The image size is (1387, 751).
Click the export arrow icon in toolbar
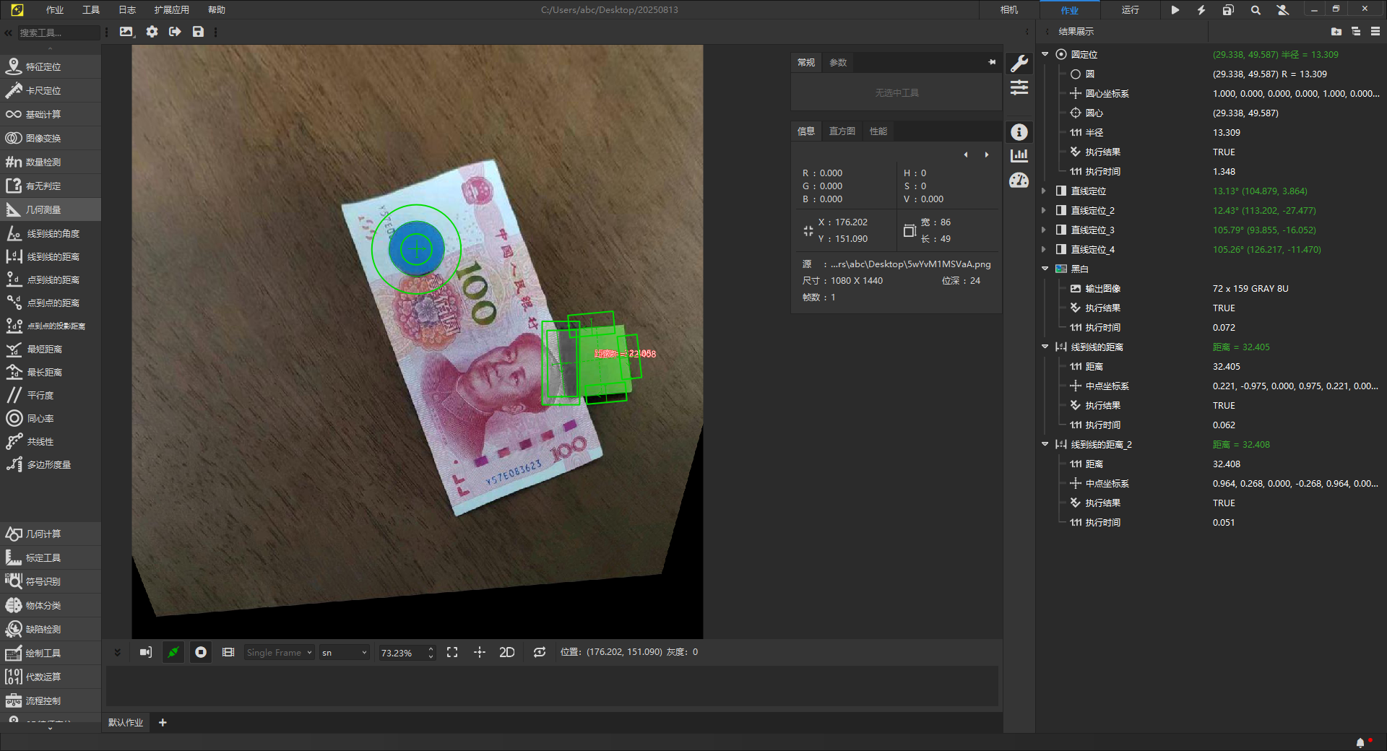pyautogui.click(x=175, y=32)
